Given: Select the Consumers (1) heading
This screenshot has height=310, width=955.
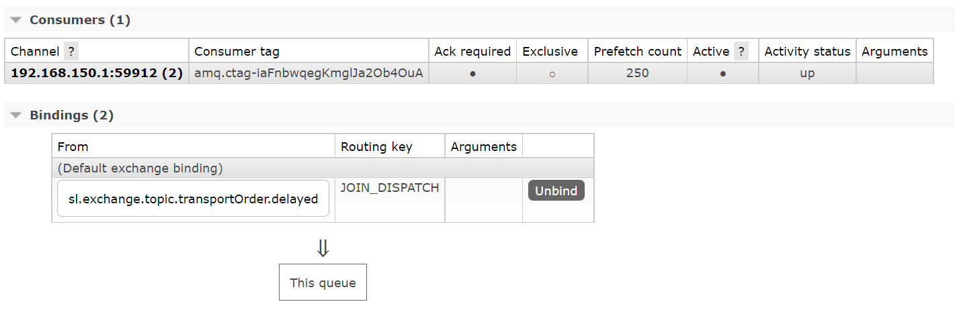Looking at the screenshot, I should pyautogui.click(x=80, y=20).
